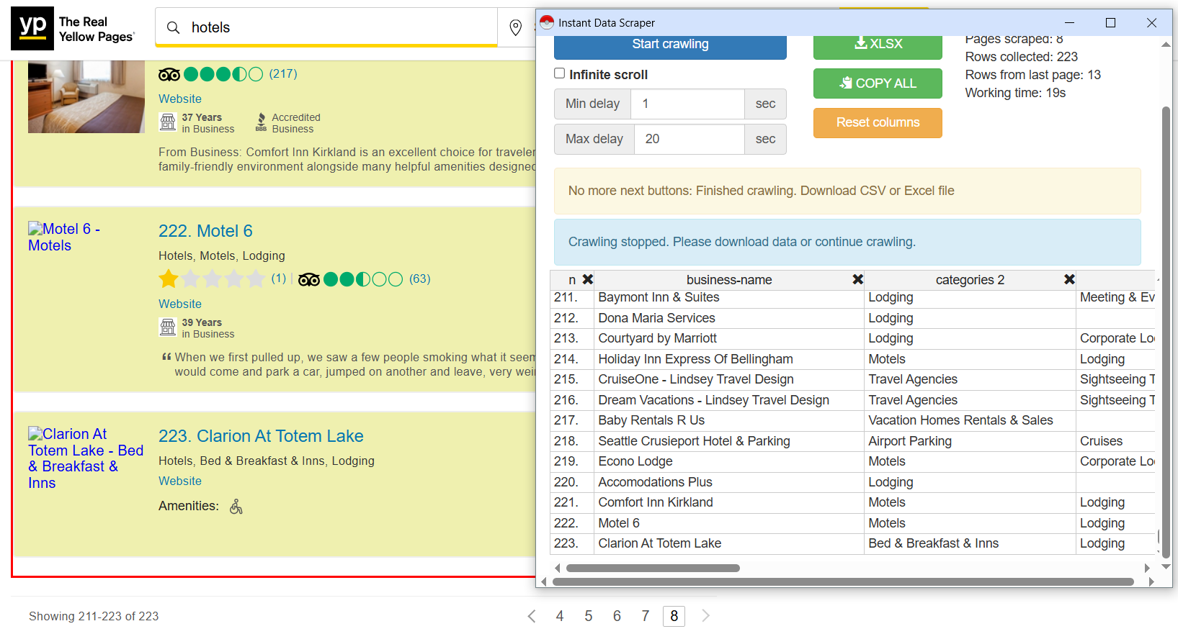The width and height of the screenshot is (1178, 634).
Task: Click TripAdvisor owl icon in Comfort Inn listing
Action: pyautogui.click(x=169, y=74)
